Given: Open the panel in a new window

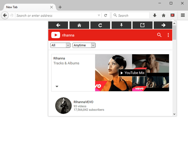Looking at the screenshot, I should coord(143,25).
